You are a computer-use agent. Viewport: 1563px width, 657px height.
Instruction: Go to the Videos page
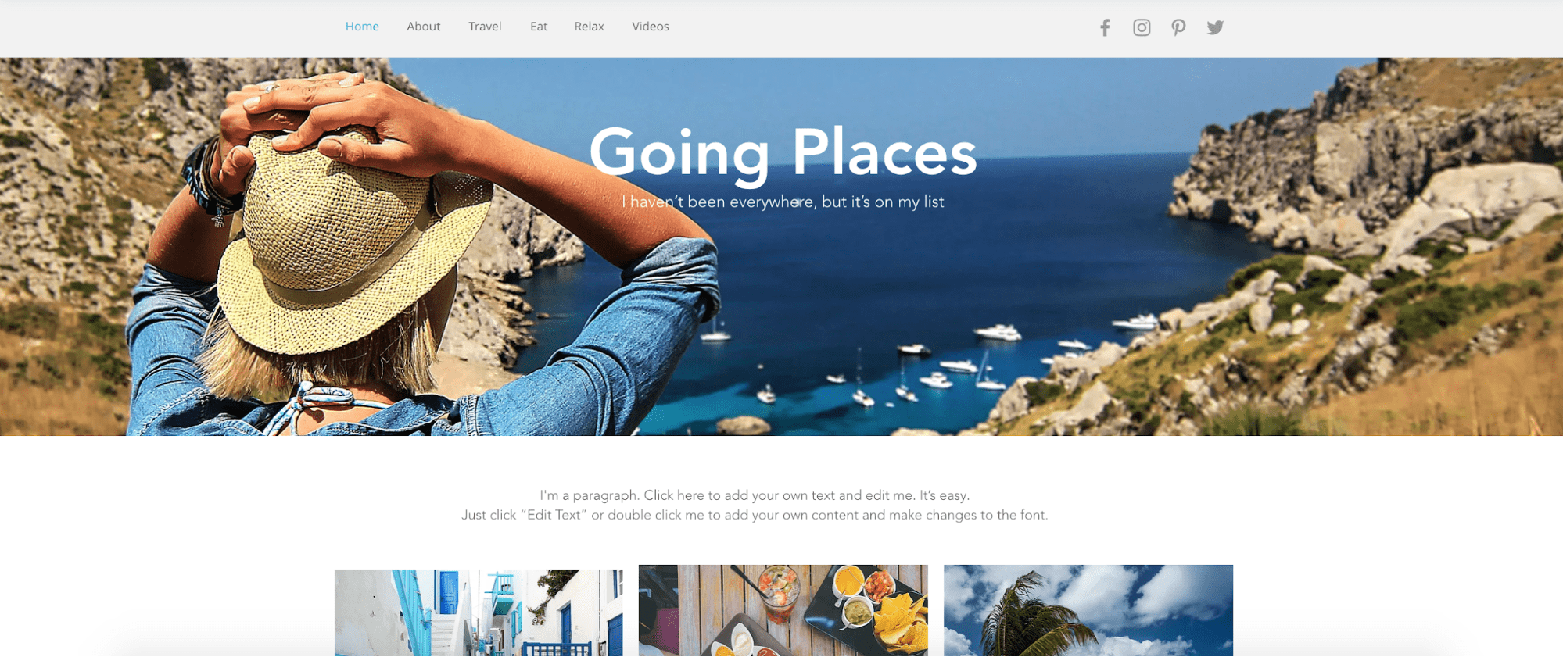(651, 27)
